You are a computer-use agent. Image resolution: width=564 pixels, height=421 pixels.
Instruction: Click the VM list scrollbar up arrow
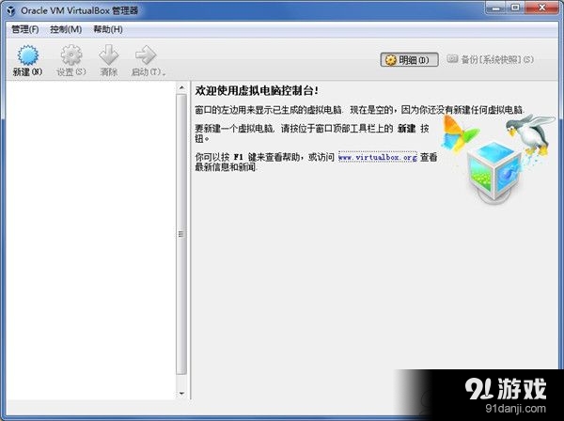pos(181,87)
